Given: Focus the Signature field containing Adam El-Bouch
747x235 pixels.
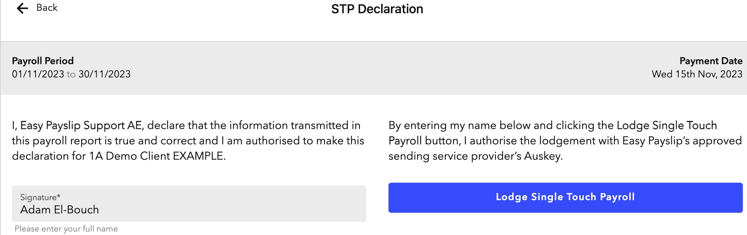Looking at the screenshot, I should pos(188,209).
